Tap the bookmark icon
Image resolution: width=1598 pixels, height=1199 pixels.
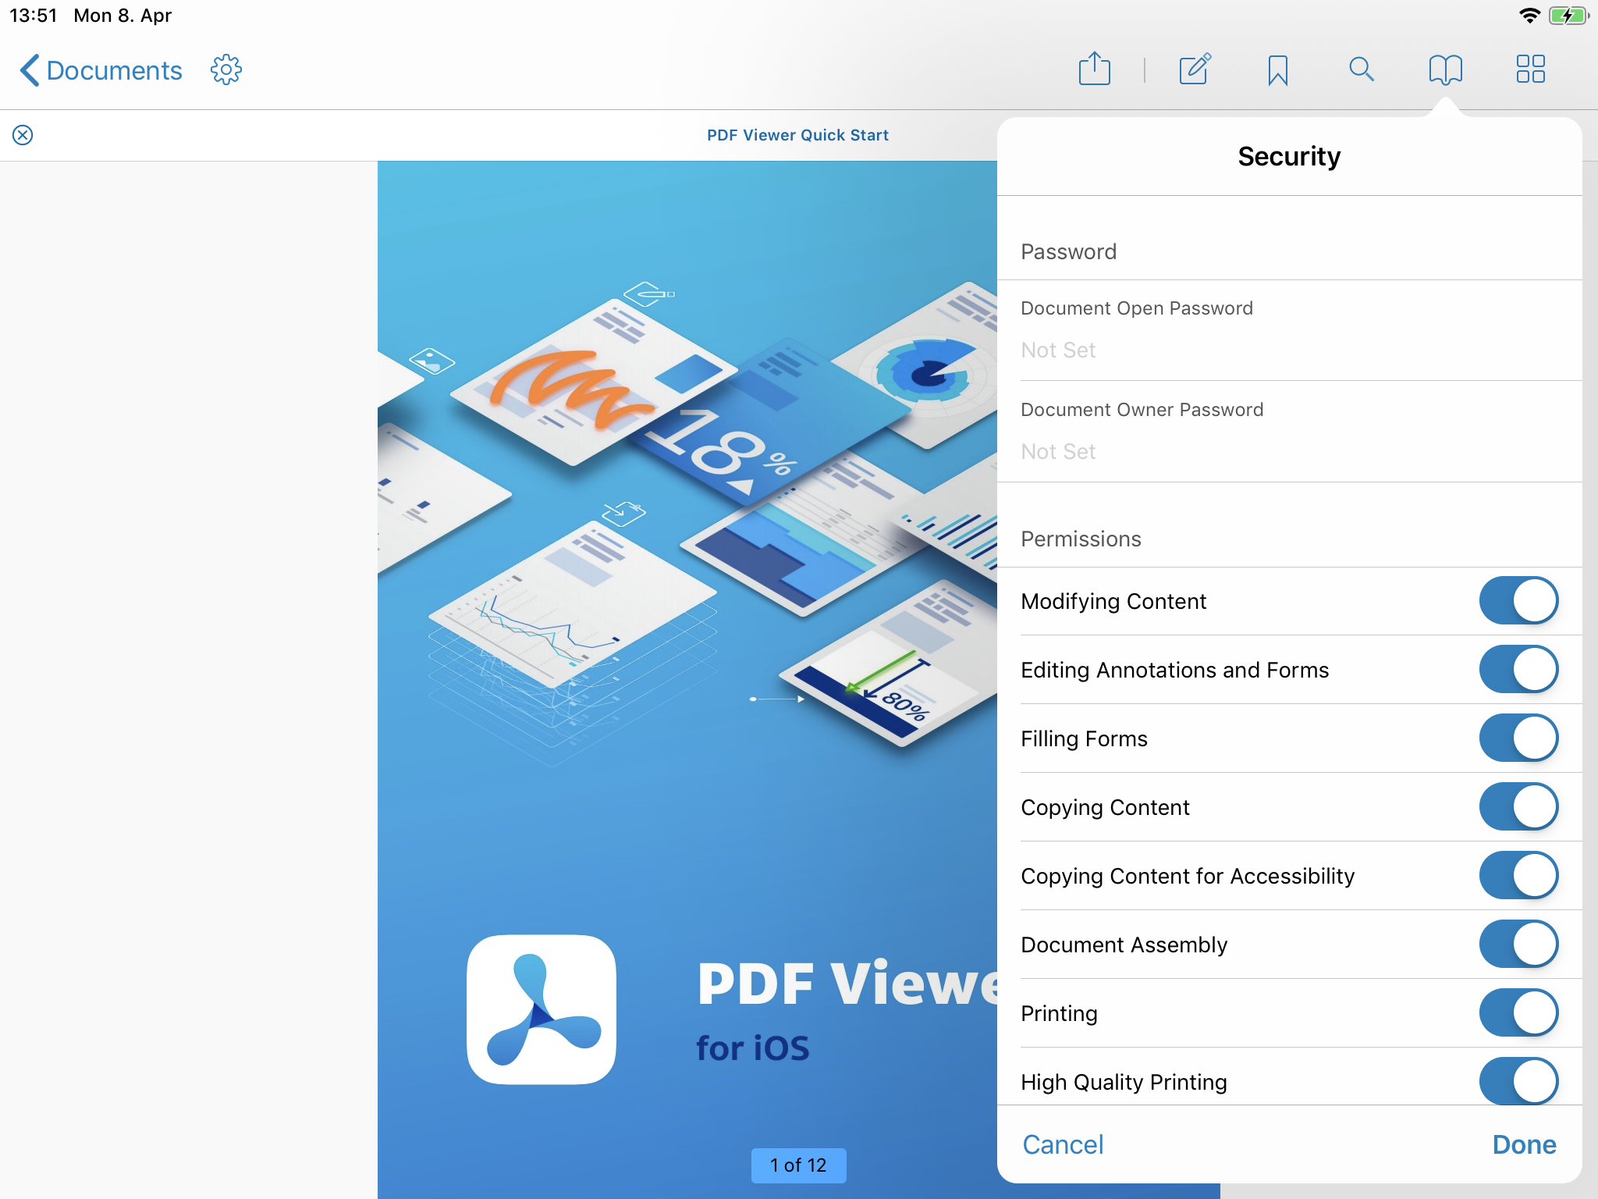click(1277, 70)
